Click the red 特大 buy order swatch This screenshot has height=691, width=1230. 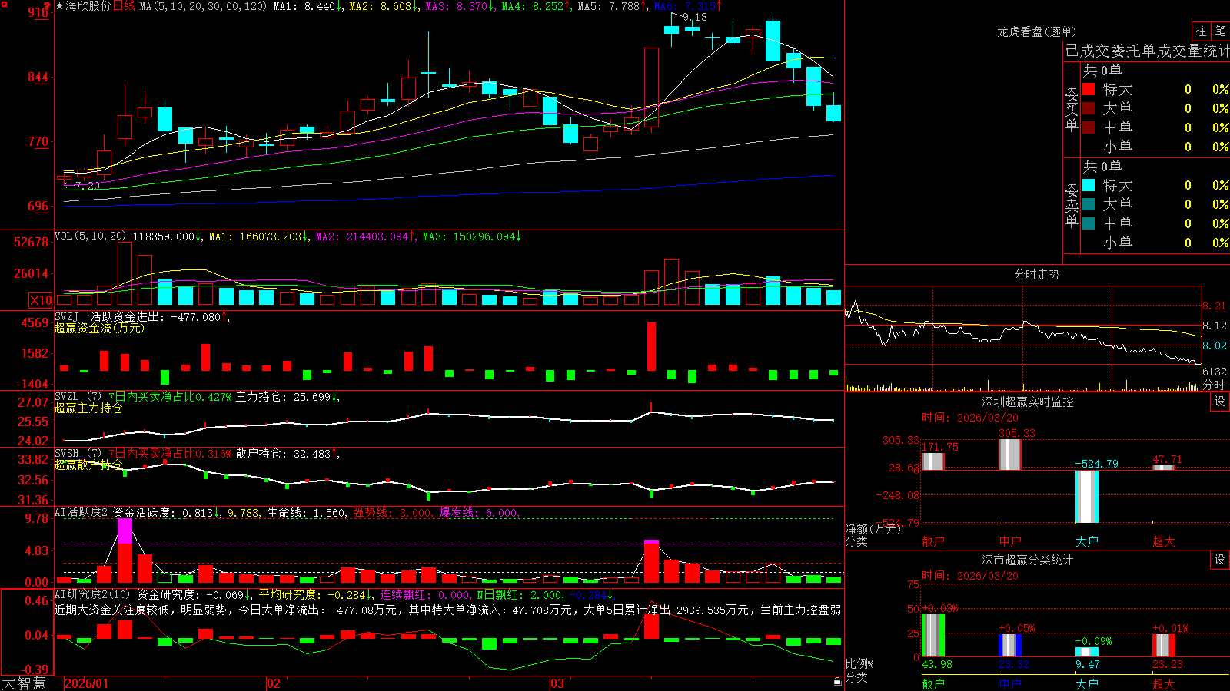tap(1089, 89)
